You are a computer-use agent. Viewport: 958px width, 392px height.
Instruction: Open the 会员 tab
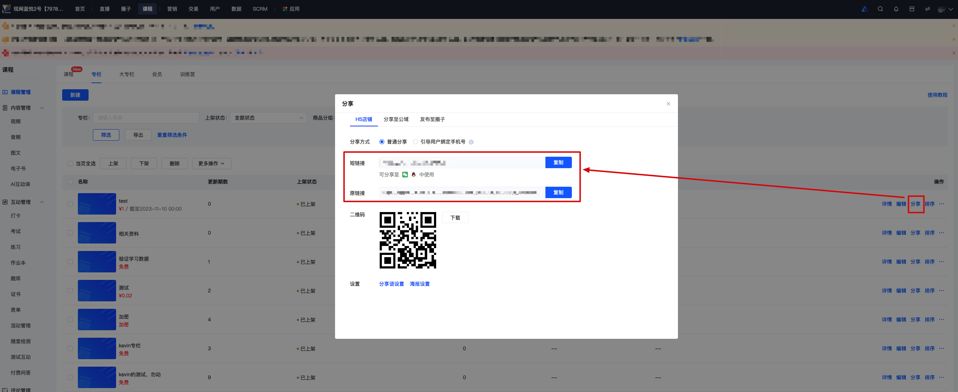[157, 74]
